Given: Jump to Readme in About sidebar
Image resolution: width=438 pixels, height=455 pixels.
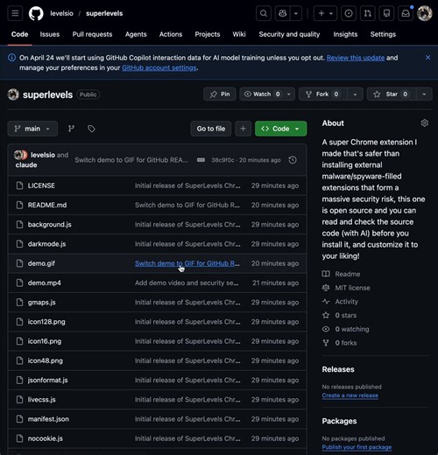Looking at the screenshot, I should pos(342,274).
